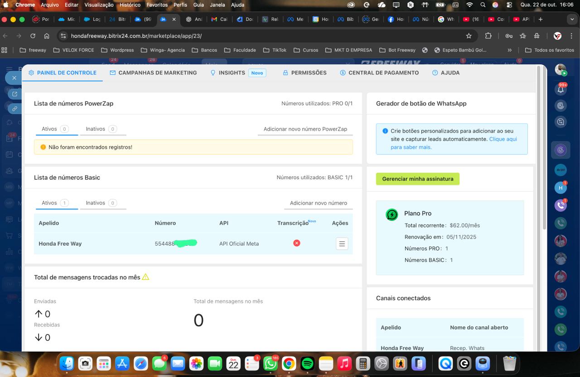Click Gerenciar minha assinatura button

tap(417, 179)
